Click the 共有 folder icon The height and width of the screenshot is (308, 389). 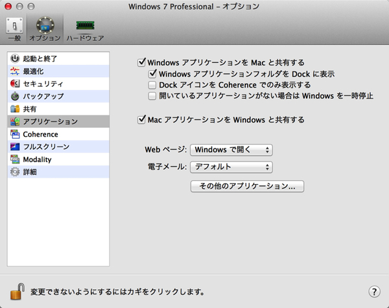15,109
